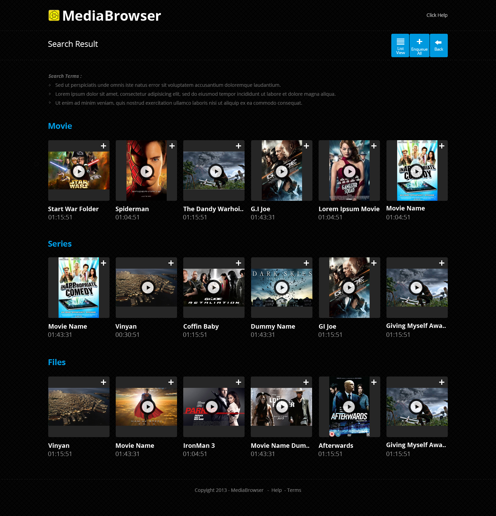496x516 pixels.
Task: Switch to List View
Action: (400, 45)
